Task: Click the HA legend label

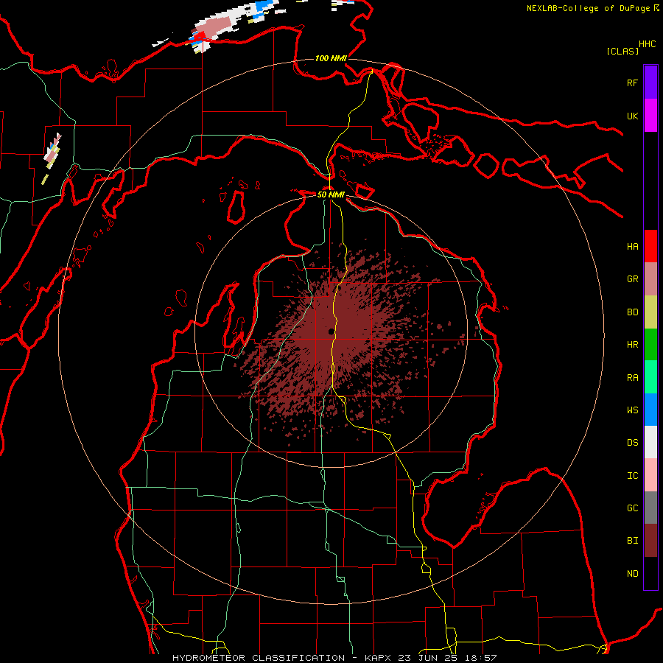Action: (x=632, y=246)
